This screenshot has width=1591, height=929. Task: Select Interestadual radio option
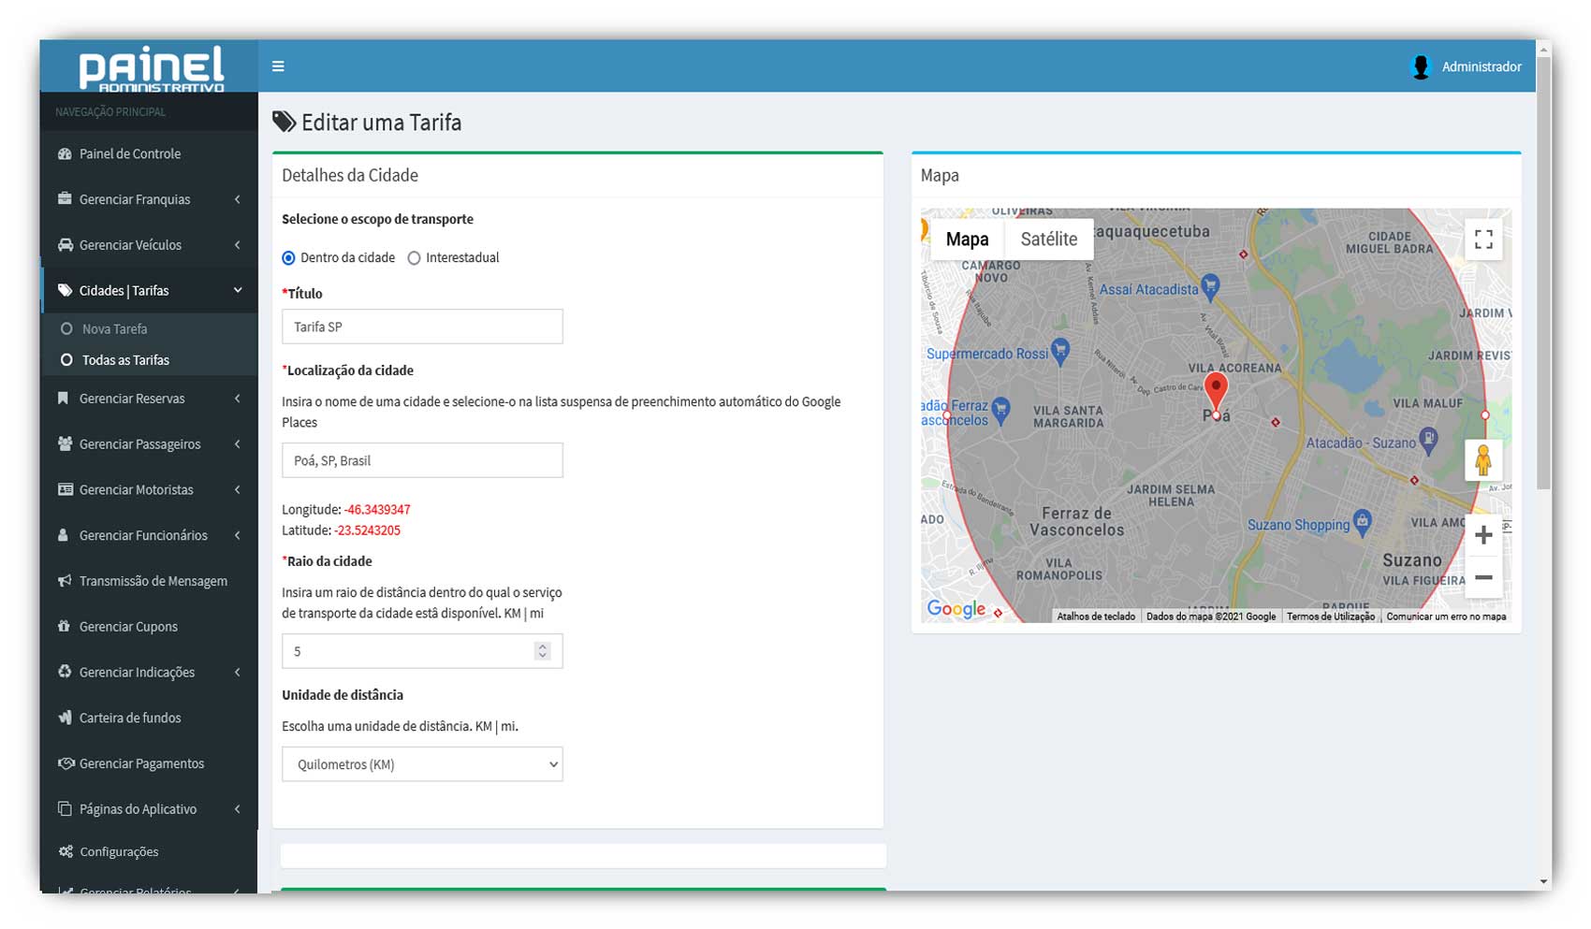414,258
